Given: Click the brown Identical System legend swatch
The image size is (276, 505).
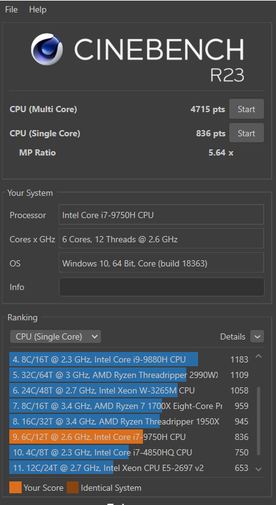Looking at the screenshot, I should point(72,488).
